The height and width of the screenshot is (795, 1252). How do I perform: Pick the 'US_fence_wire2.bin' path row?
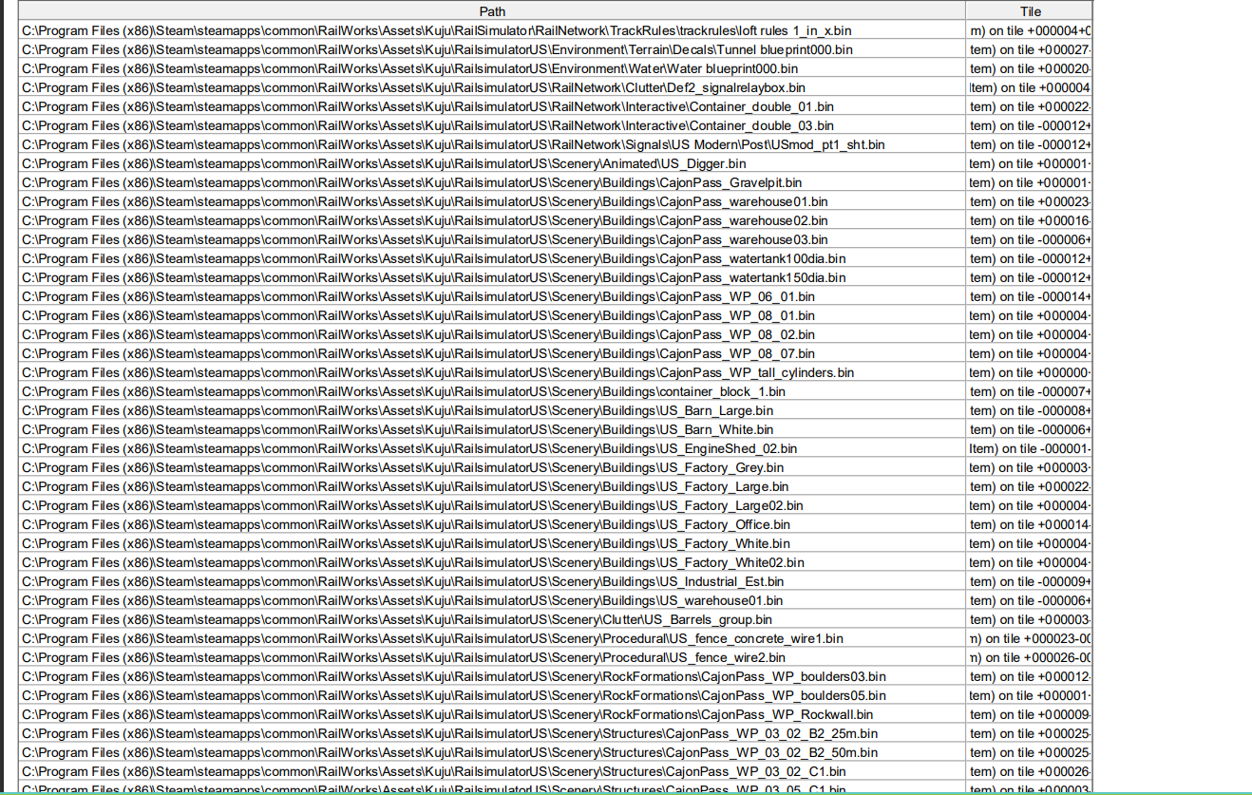pos(492,657)
